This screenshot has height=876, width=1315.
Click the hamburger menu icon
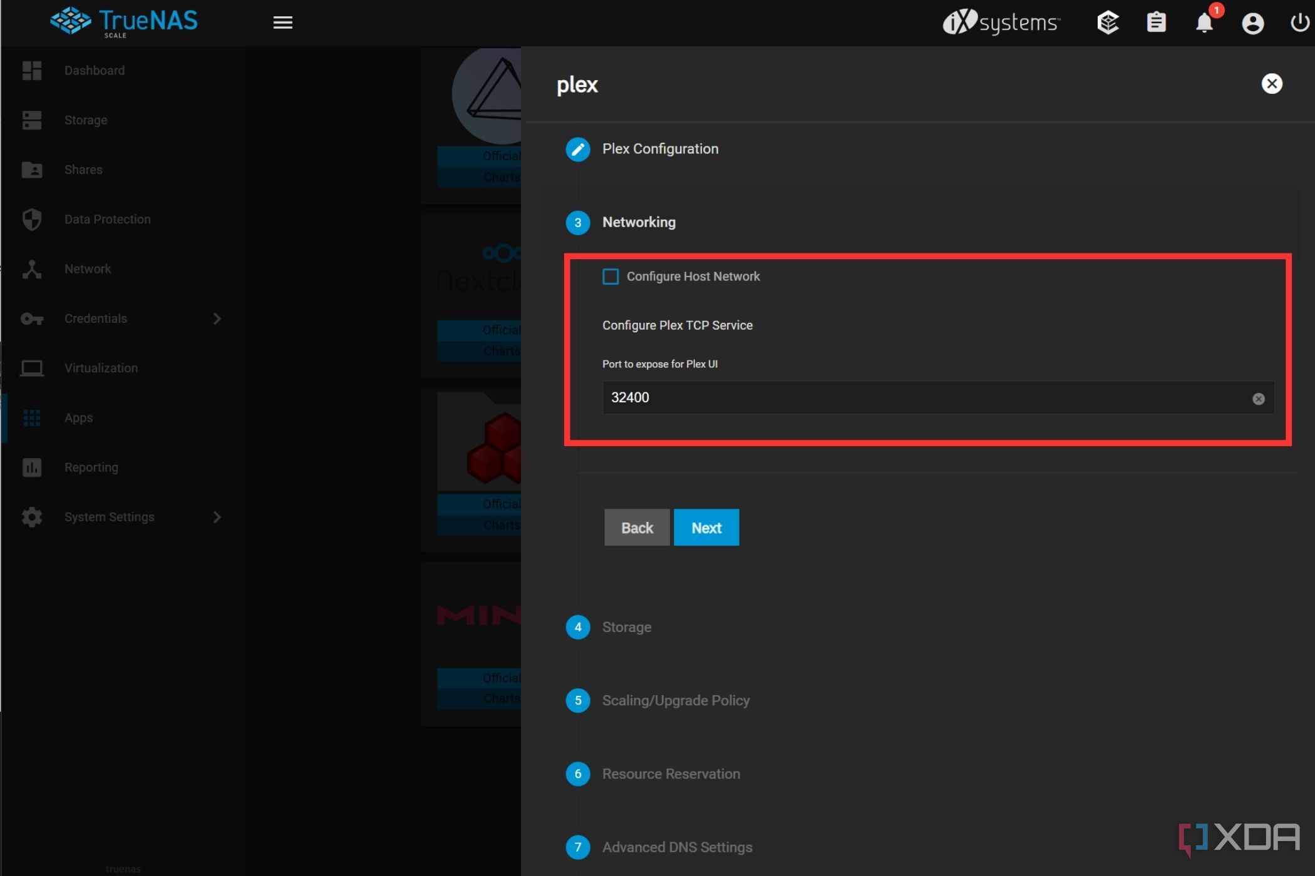[x=283, y=21]
